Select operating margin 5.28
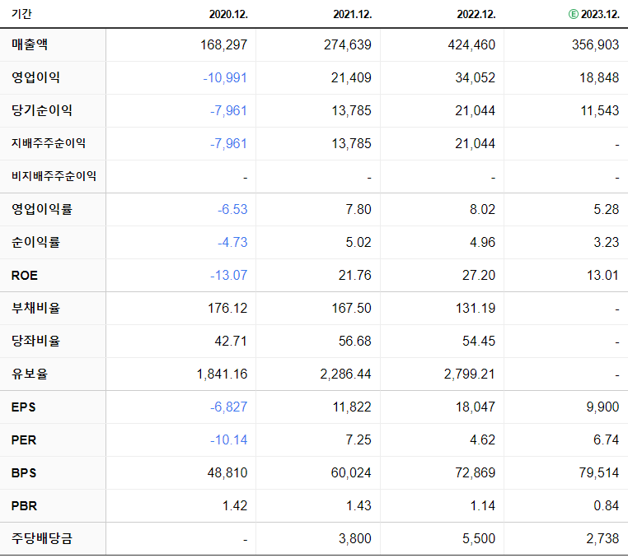Image resolution: width=628 pixels, height=558 pixels. (x=607, y=209)
